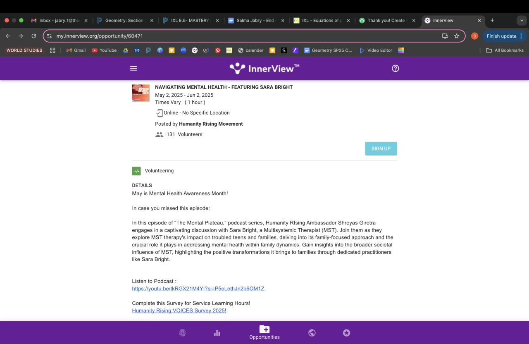The width and height of the screenshot is (529, 344).
Task: Open the Gmail bookmark
Action: 76,50
